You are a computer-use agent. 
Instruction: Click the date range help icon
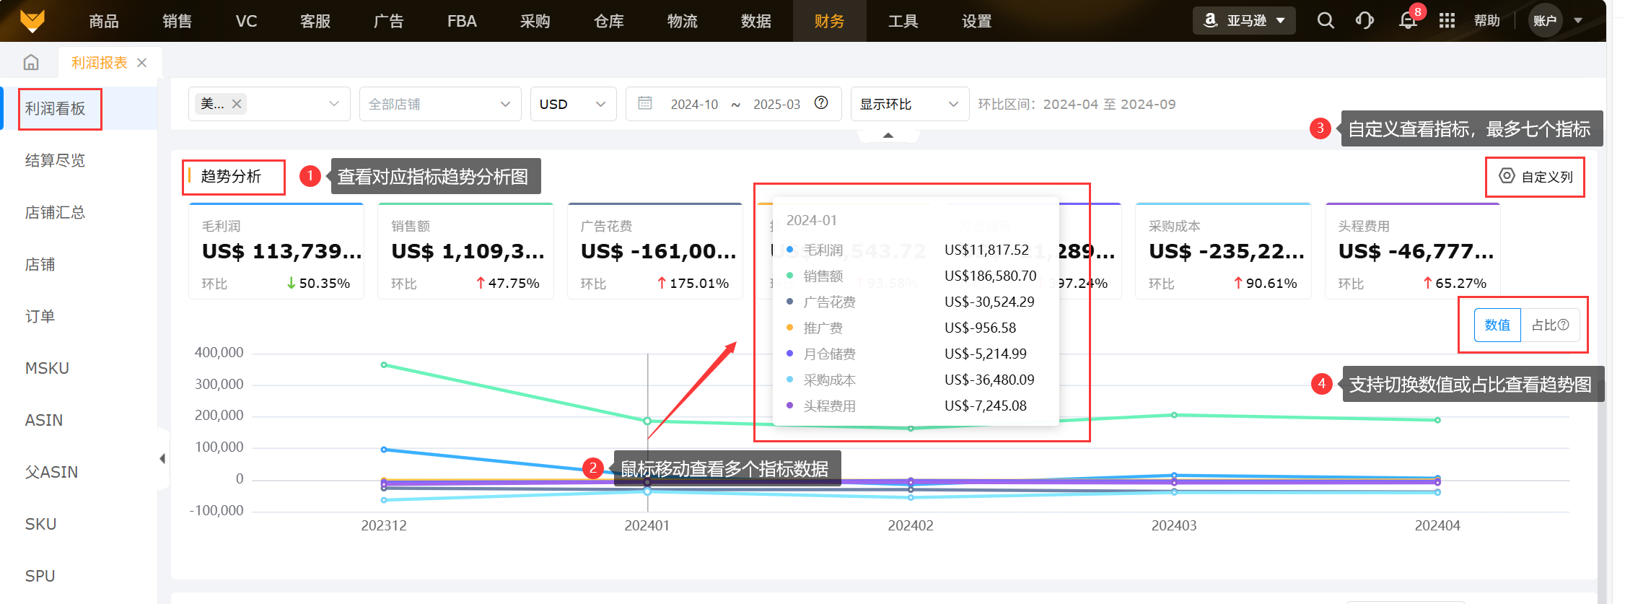[x=821, y=102]
